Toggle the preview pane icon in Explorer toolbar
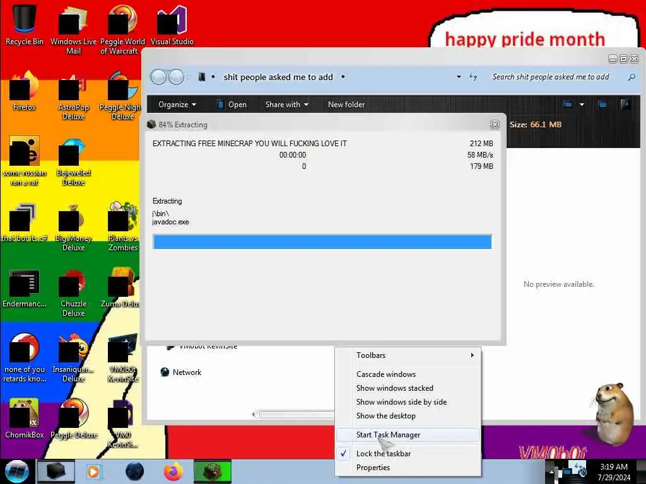646x484 pixels. point(602,105)
